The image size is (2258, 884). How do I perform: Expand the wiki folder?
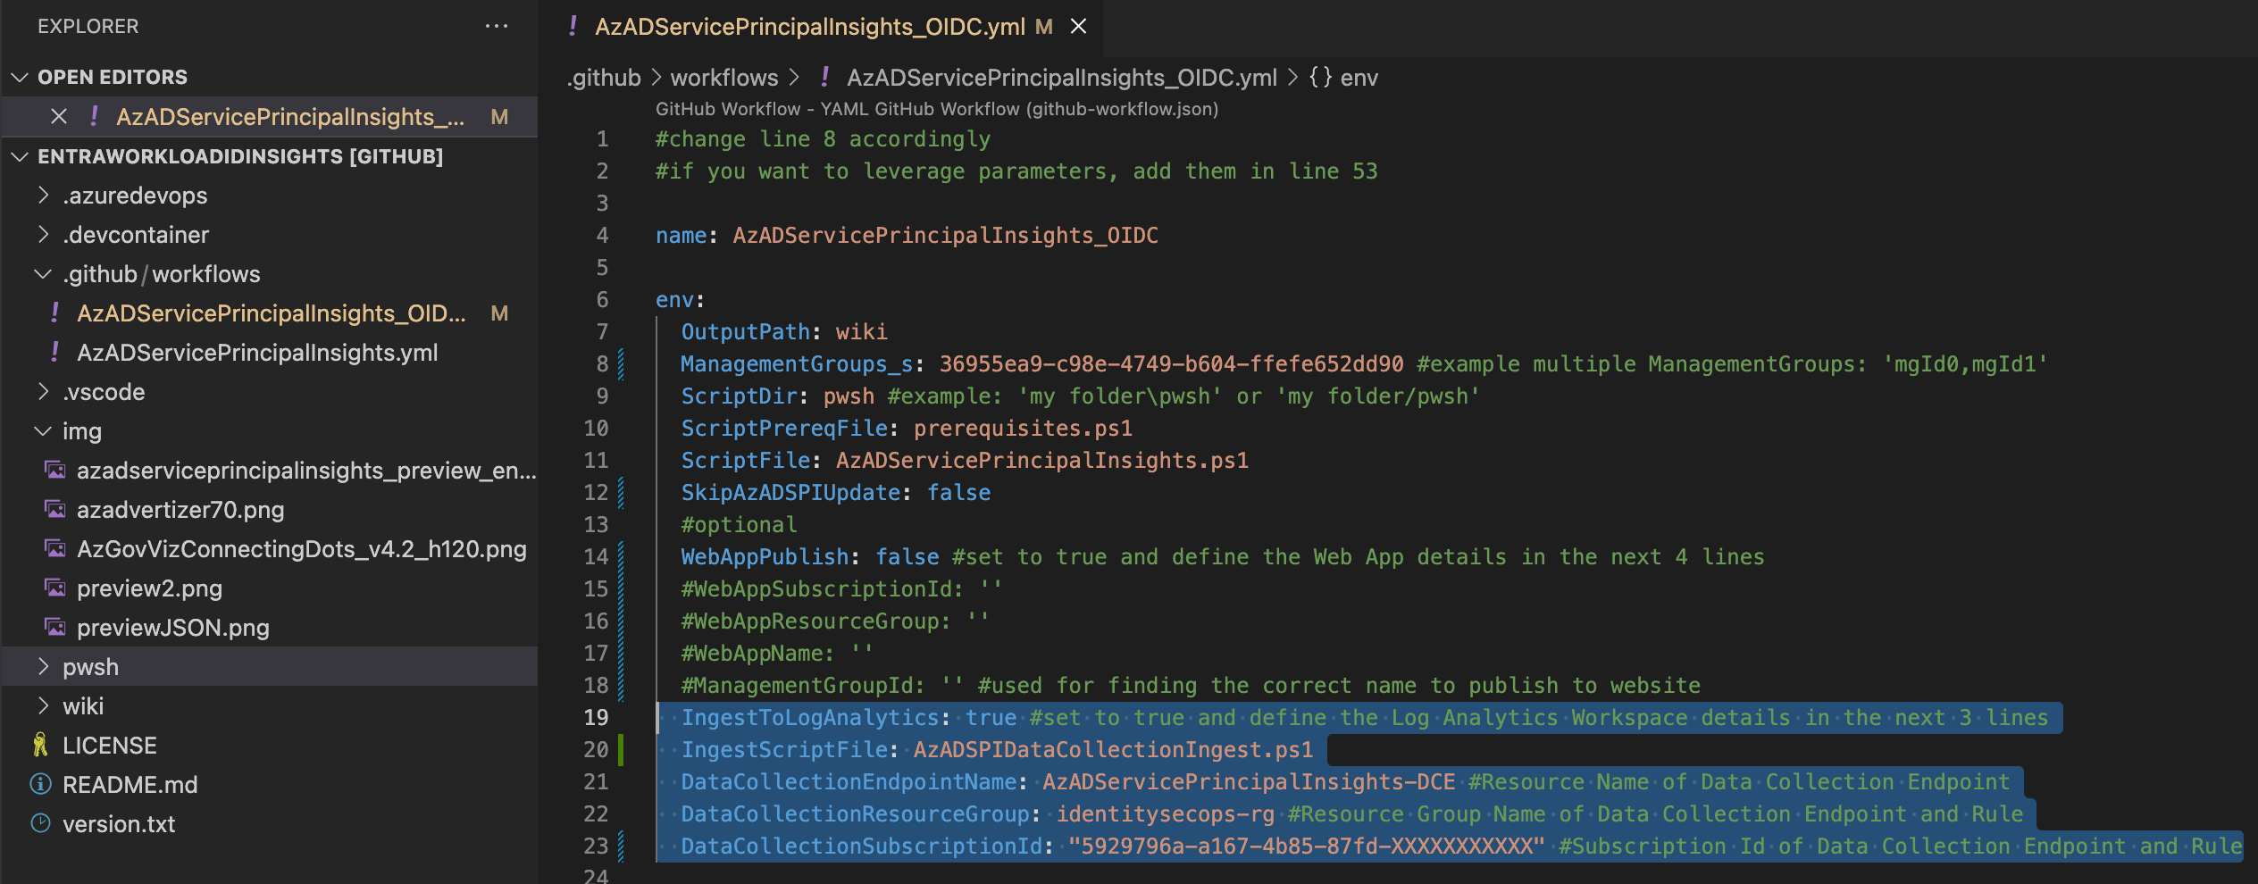click(43, 706)
